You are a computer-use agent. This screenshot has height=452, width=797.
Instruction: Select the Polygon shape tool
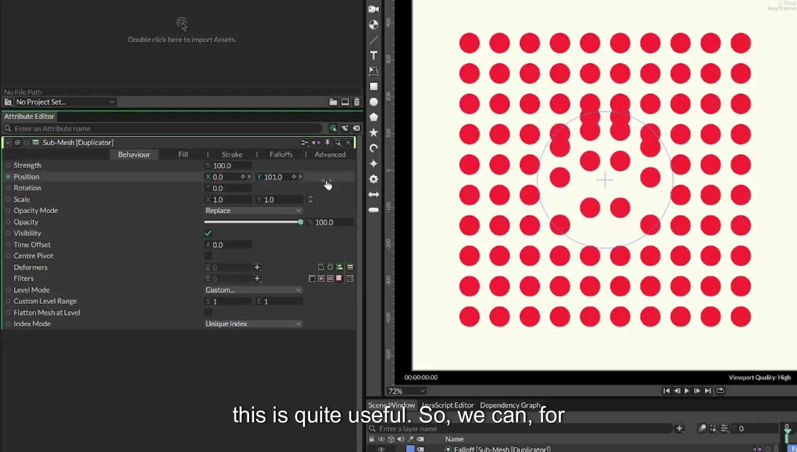(x=374, y=117)
